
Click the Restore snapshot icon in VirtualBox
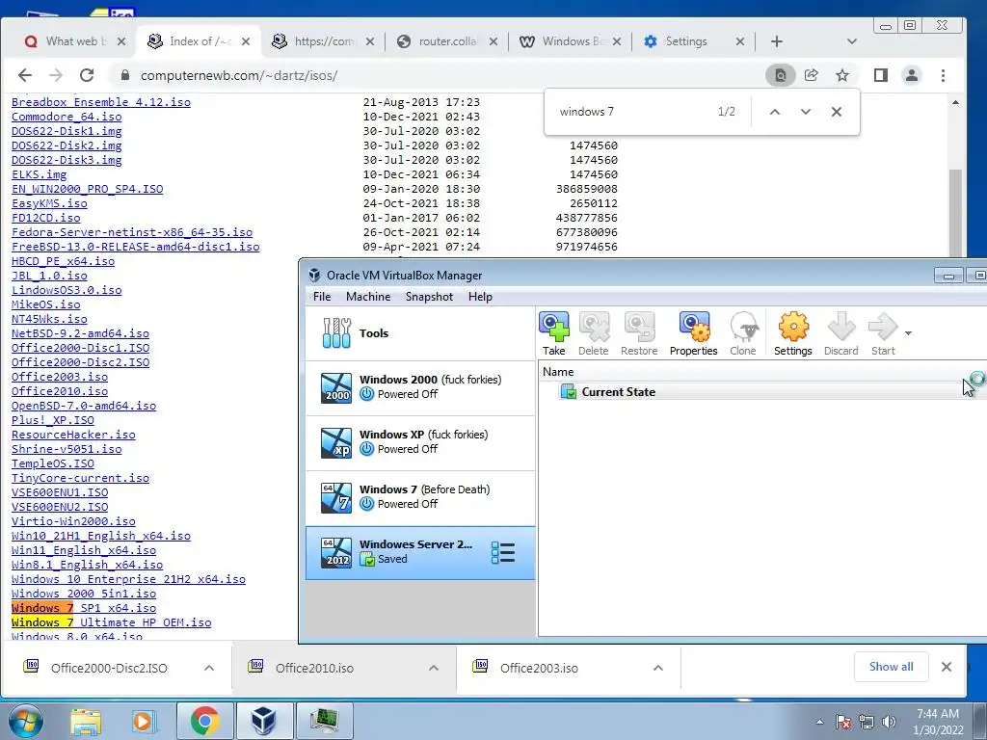click(x=639, y=328)
